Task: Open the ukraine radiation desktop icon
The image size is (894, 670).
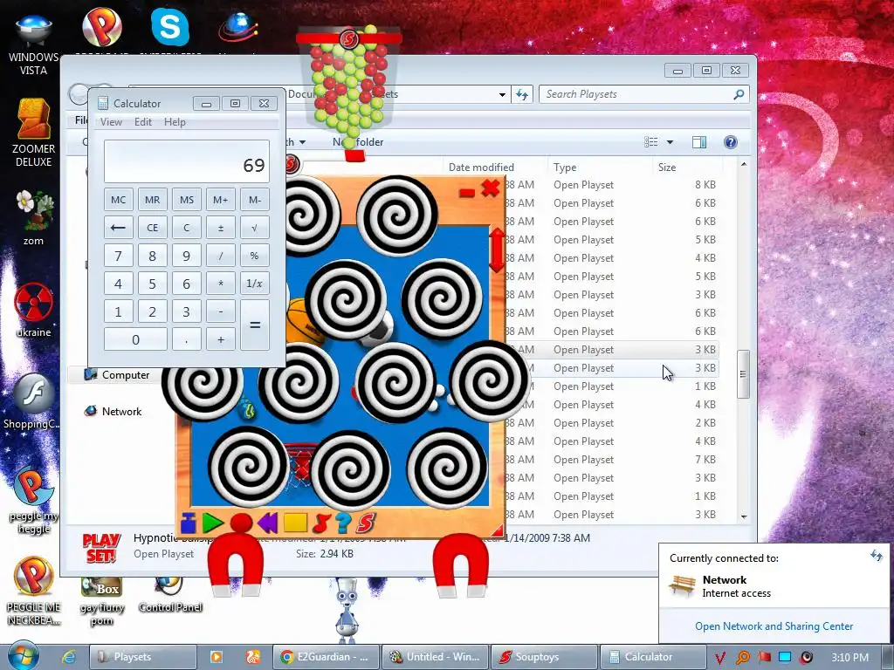Action: [x=34, y=310]
